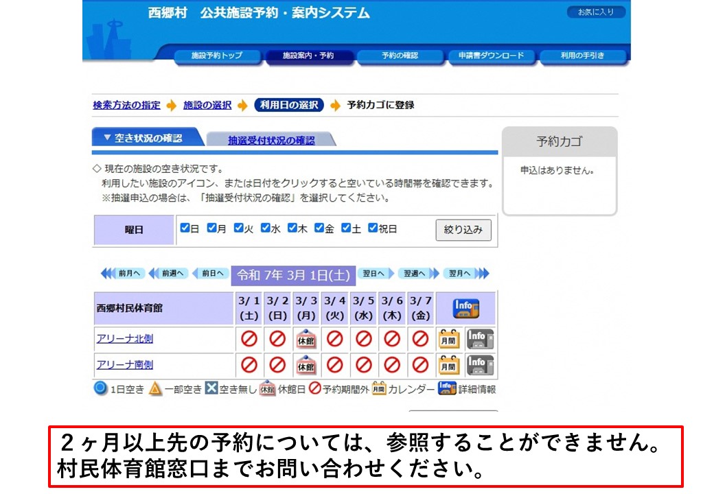Select date column 3/4 (火)
This screenshot has width=714, height=494.
[x=335, y=308]
